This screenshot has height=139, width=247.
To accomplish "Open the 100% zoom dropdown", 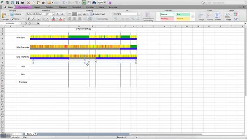I will [105, 3].
